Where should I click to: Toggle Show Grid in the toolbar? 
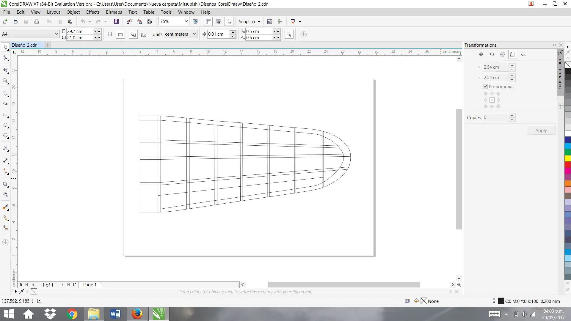click(219, 21)
